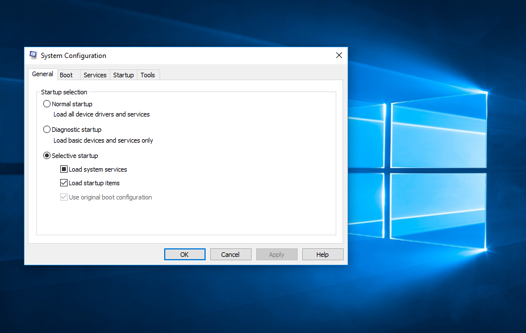Click the 'System Configuration' window title text

pos(73,56)
